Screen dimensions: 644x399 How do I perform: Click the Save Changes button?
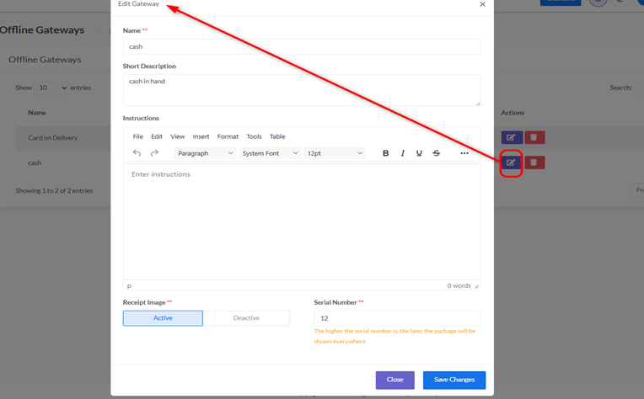(x=454, y=380)
